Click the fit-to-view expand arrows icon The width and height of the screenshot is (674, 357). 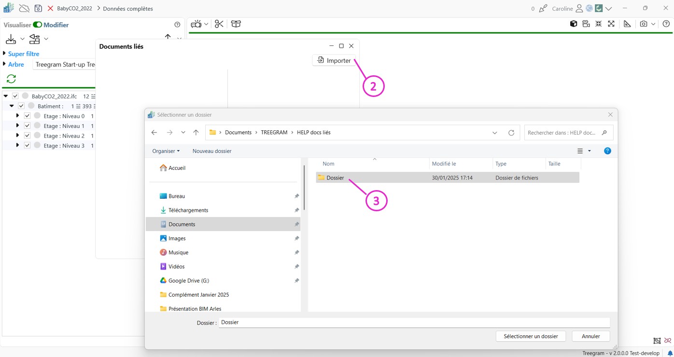[x=611, y=24]
